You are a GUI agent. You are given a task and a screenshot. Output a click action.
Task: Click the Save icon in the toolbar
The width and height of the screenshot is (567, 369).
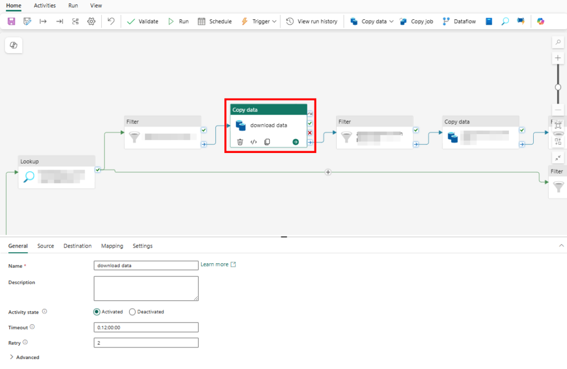click(x=11, y=22)
